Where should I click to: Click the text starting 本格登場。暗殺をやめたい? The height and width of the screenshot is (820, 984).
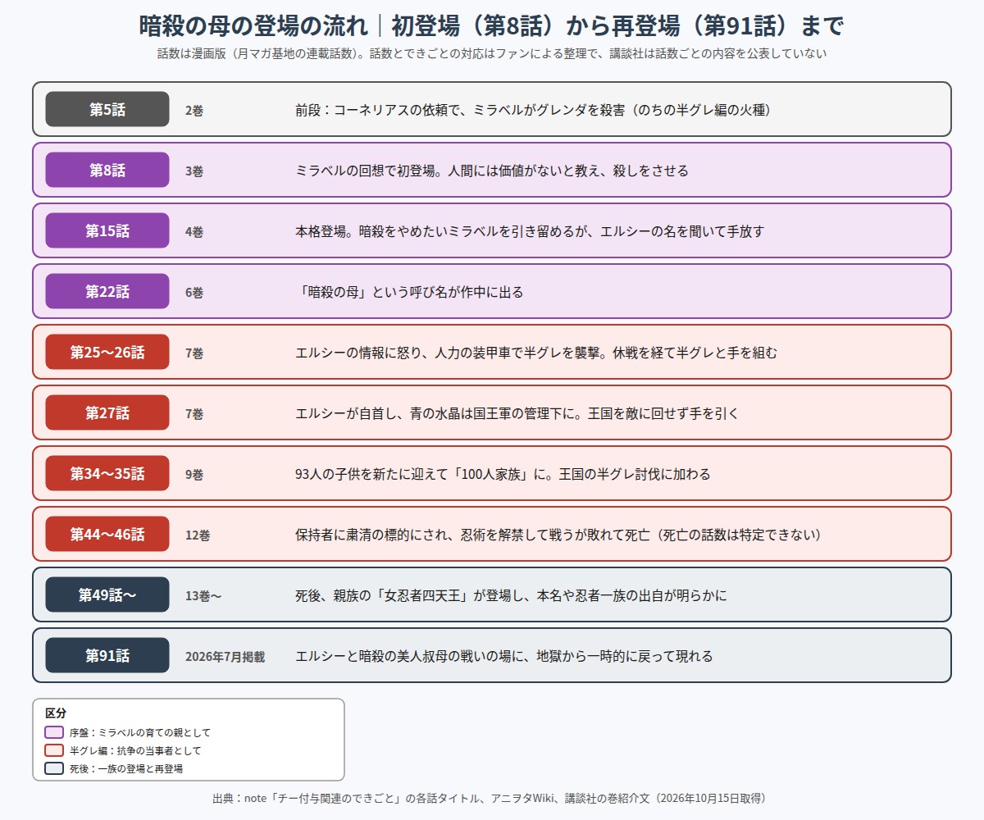tap(530, 231)
